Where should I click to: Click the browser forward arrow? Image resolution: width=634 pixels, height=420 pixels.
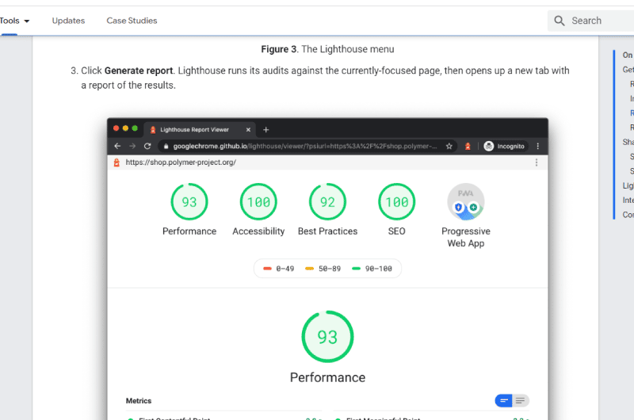[x=132, y=147]
